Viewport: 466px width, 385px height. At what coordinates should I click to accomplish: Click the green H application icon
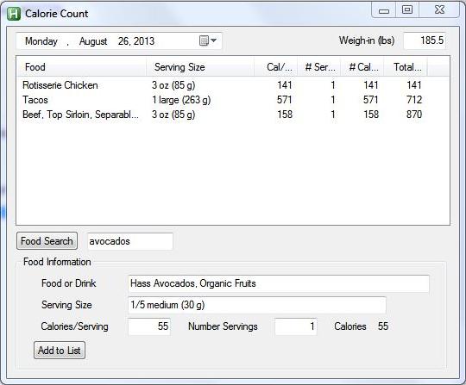14,14
